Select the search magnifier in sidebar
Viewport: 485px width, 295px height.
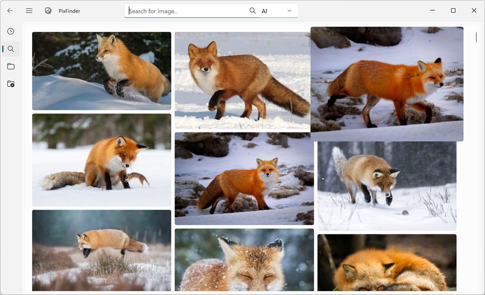coord(11,49)
